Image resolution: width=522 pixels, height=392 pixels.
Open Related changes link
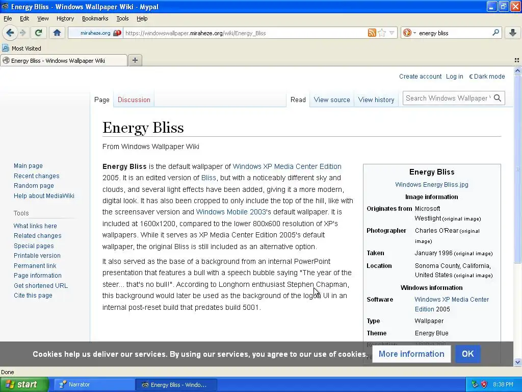[x=38, y=236]
